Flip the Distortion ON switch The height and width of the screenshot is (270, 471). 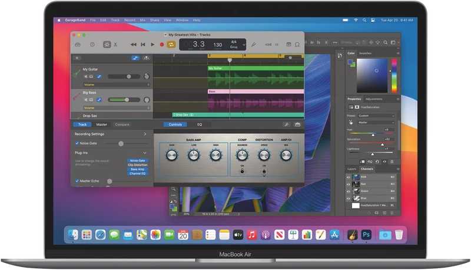coord(264,171)
